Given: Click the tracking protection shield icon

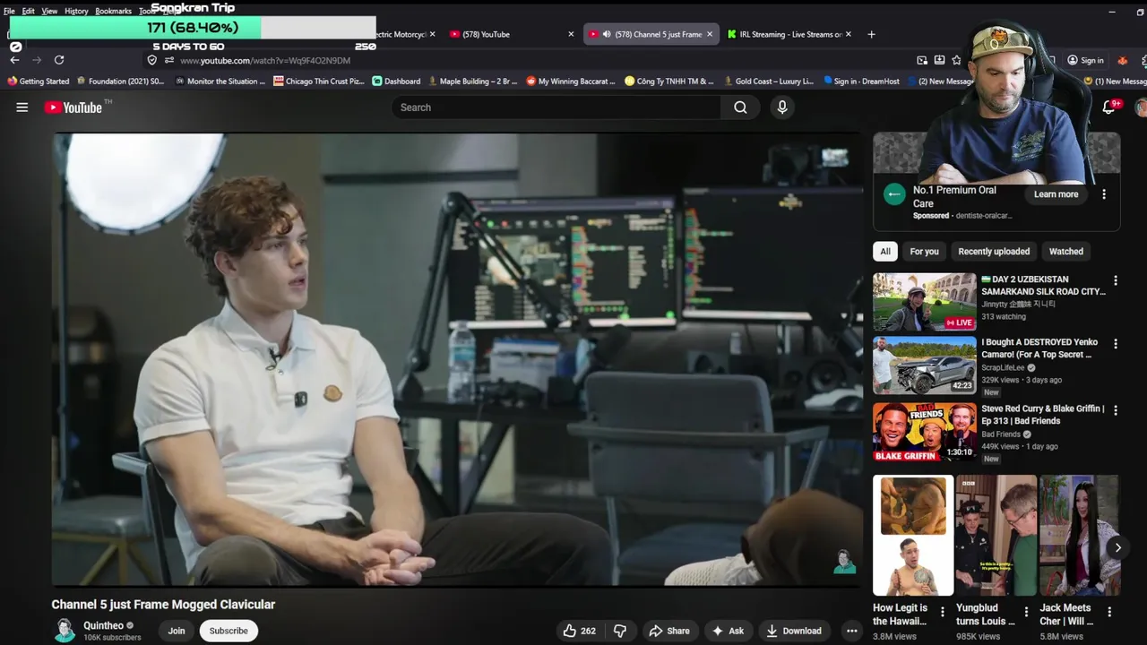Looking at the screenshot, I should click(151, 60).
